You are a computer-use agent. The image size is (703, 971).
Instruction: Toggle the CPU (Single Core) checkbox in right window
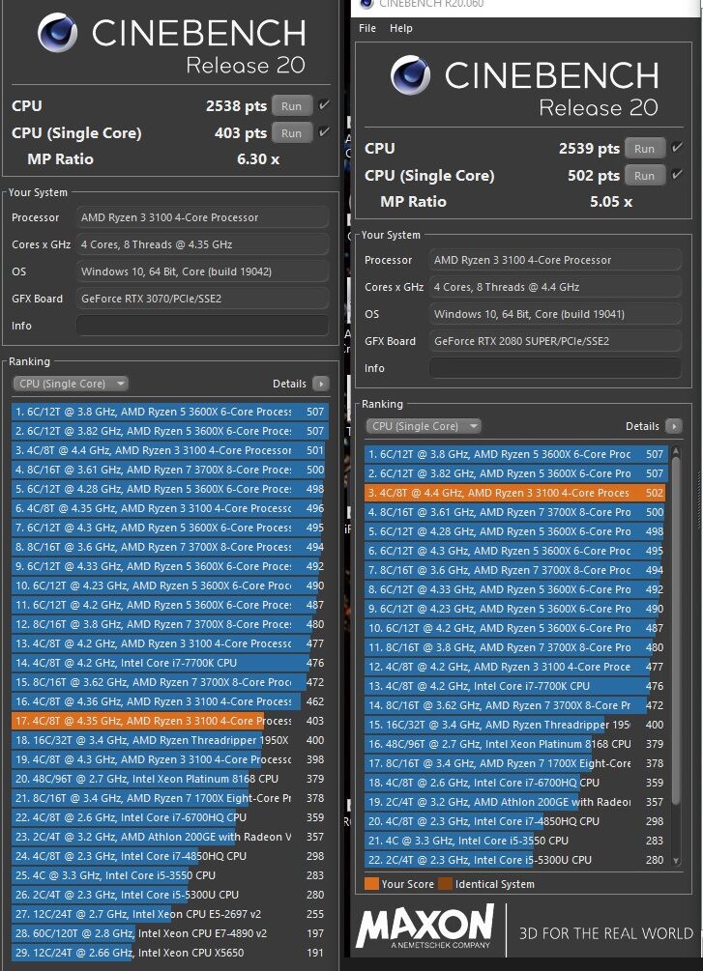point(676,175)
